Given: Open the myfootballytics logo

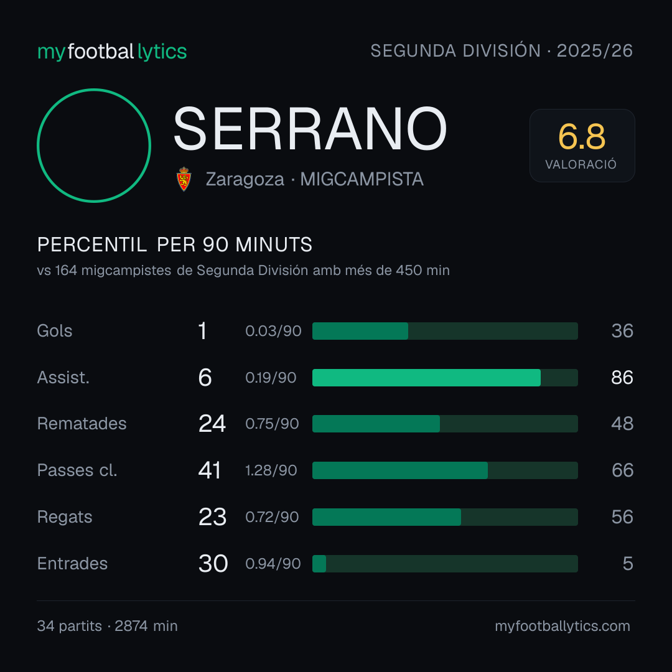Looking at the screenshot, I should [112, 52].
